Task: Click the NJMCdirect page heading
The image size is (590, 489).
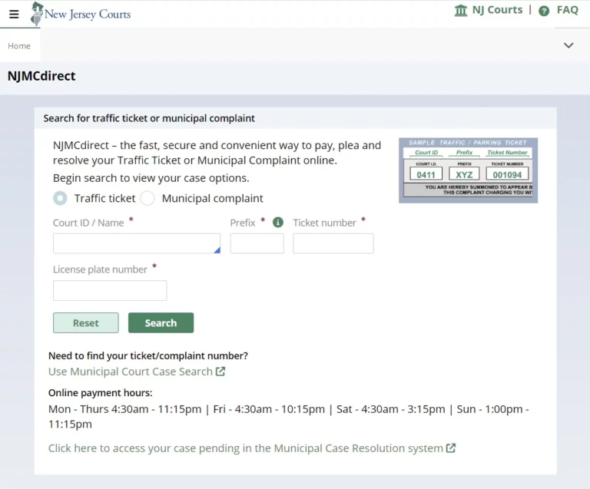Action: [x=41, y=76]
